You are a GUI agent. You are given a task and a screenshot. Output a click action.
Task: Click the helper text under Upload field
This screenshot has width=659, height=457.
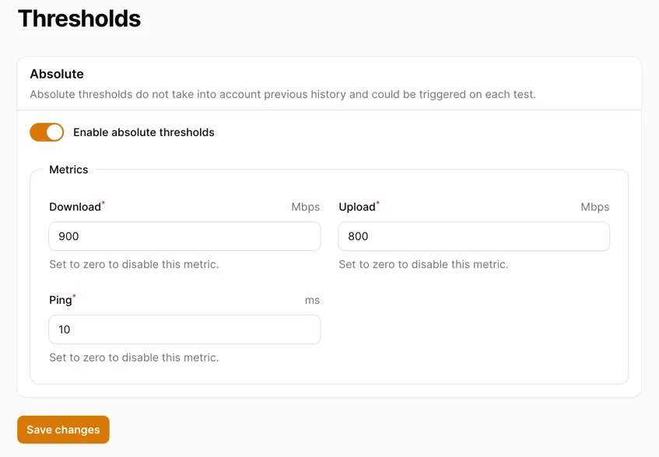[423, 264]
